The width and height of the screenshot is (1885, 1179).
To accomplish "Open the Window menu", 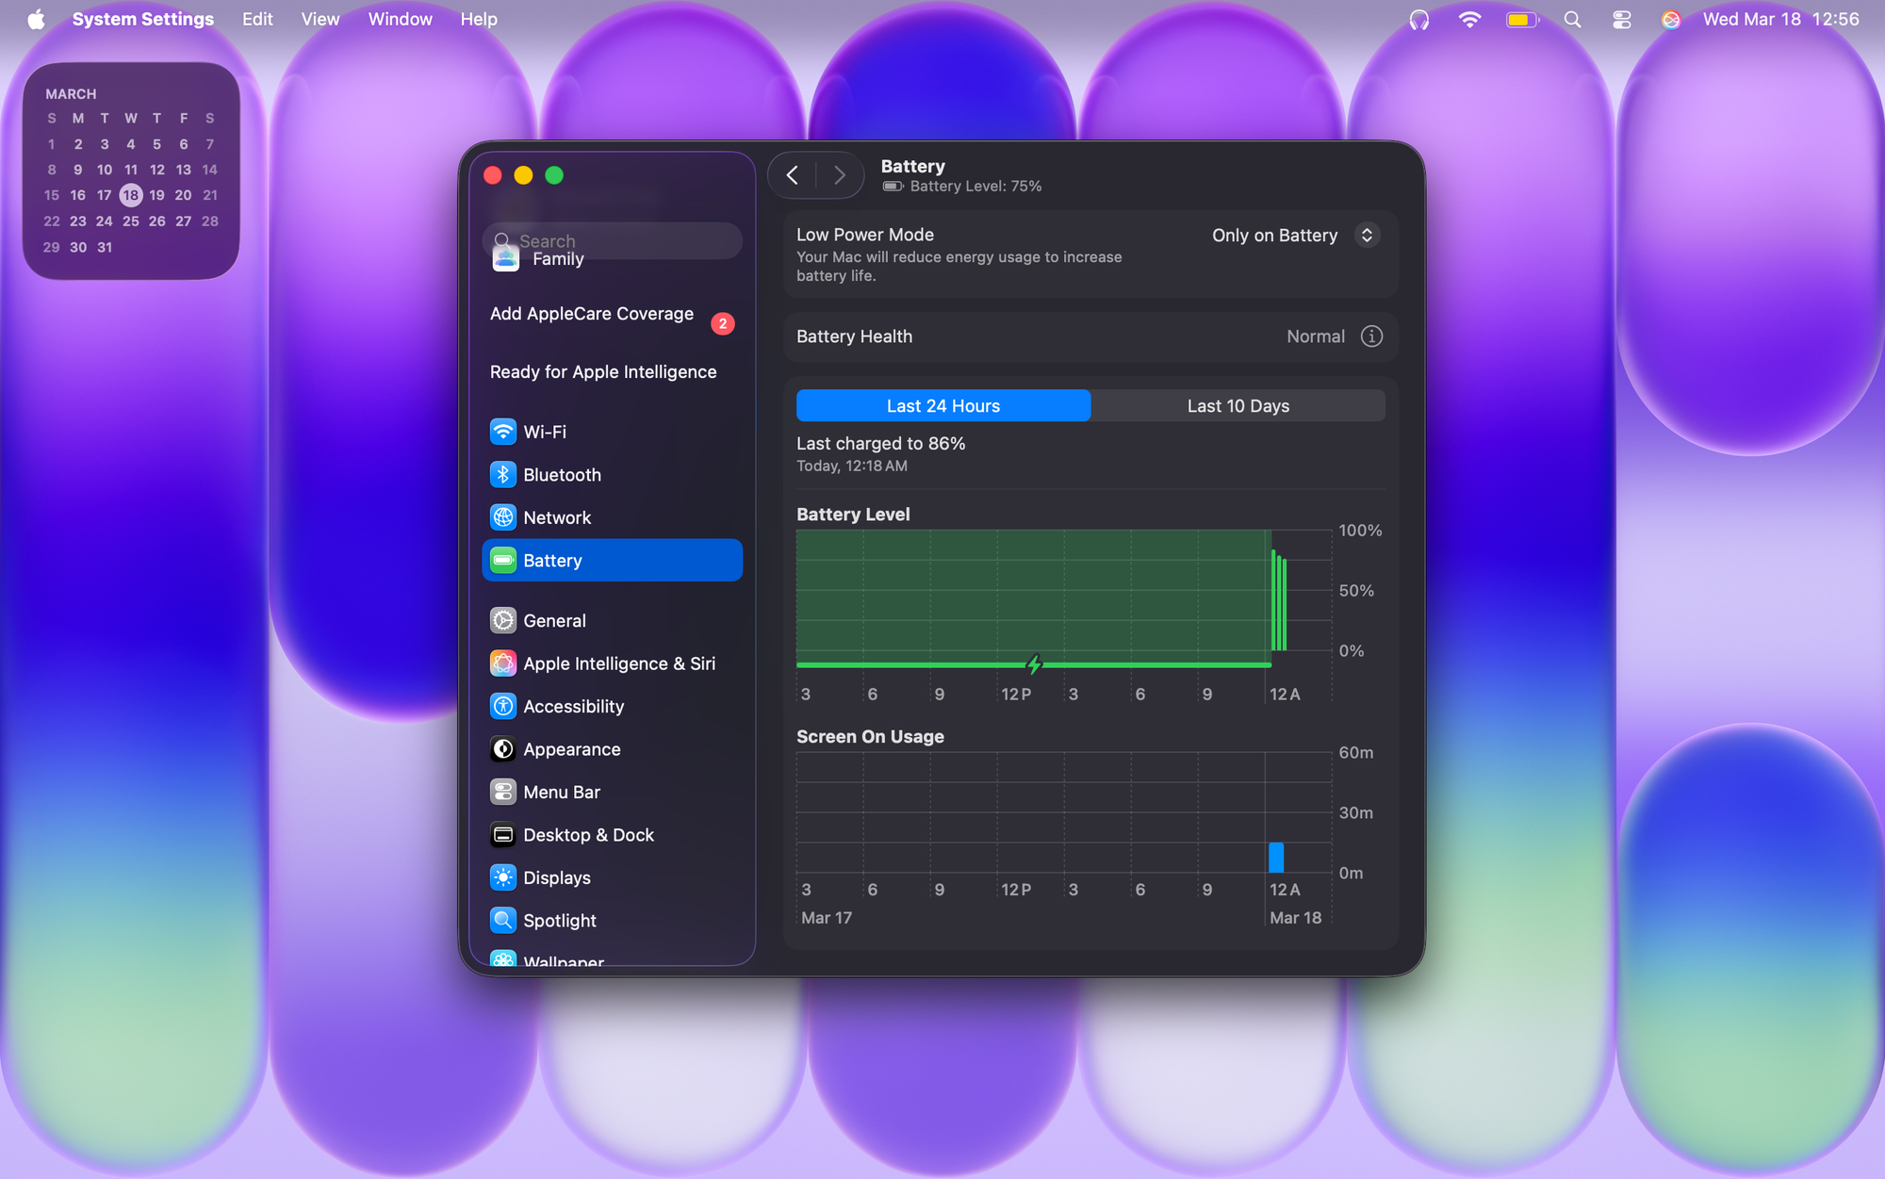I will [400, 20].
